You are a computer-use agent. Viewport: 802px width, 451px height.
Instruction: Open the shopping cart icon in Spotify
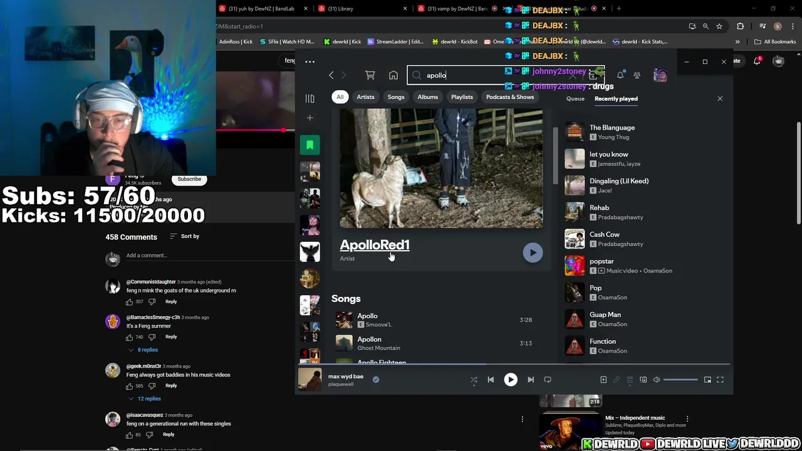(370, 75)
